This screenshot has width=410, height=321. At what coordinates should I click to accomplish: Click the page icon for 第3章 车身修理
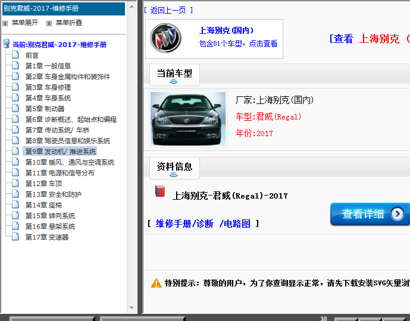point(15,87)
